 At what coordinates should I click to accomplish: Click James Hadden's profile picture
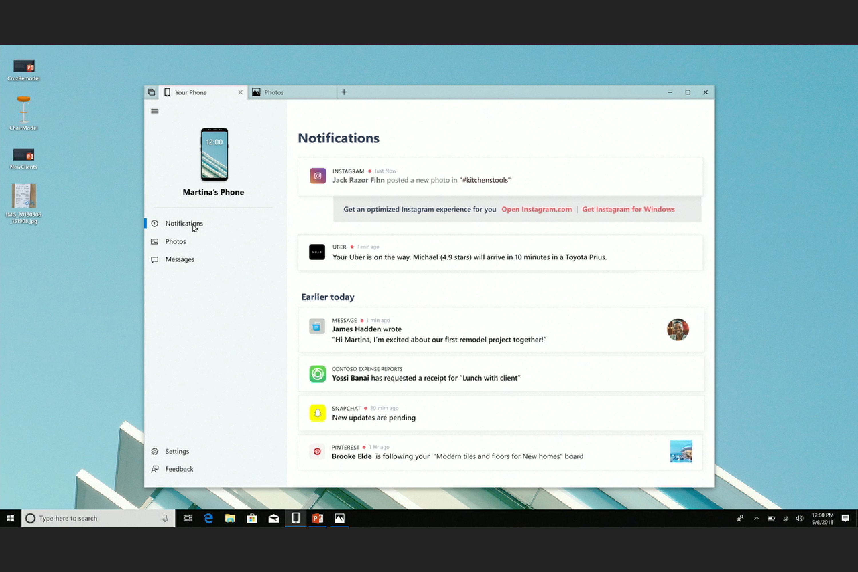(678, 330)
